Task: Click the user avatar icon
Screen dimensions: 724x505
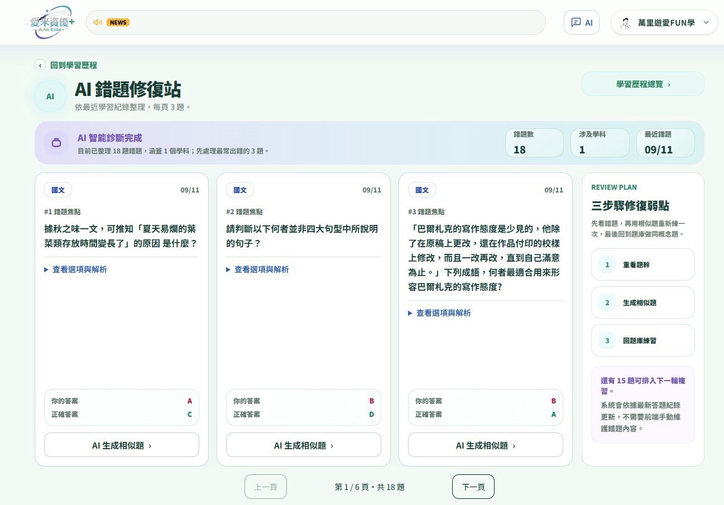Action: [x=626, y=23]
